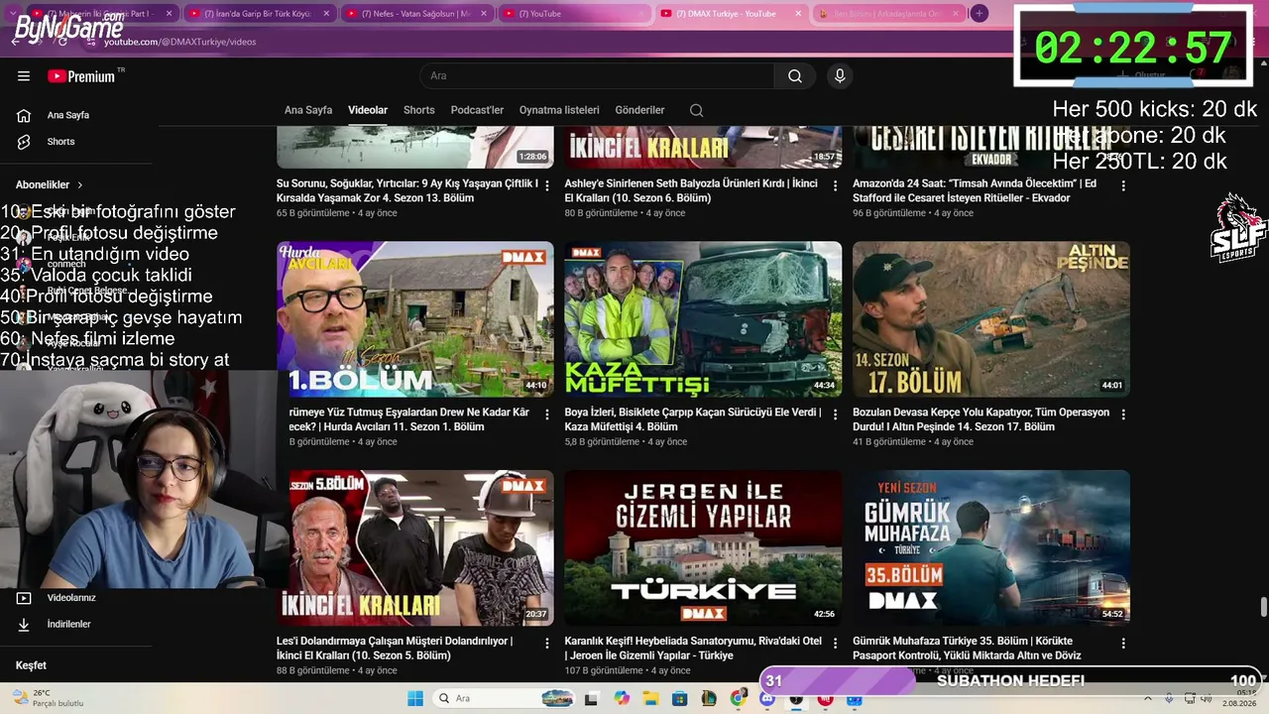Open the Windows Start menu

pos(415,698)
